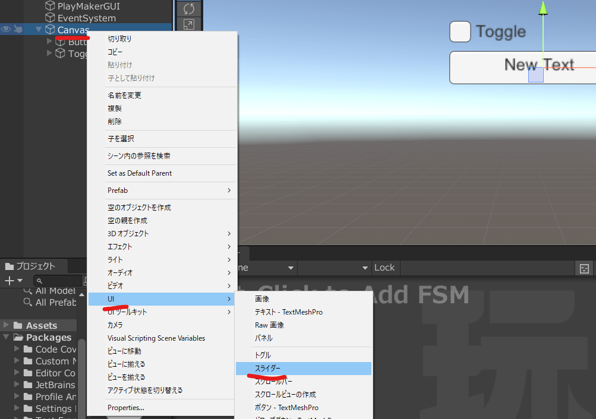596x419 pixels.
Task: Choose 空のオブジェクトを作成 in context menu
Action: [x=139, y=208]
